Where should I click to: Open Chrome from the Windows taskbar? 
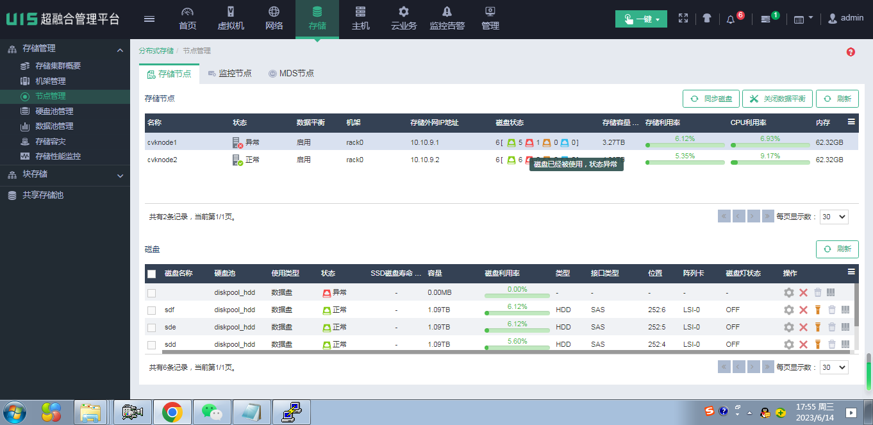[172, 412]
